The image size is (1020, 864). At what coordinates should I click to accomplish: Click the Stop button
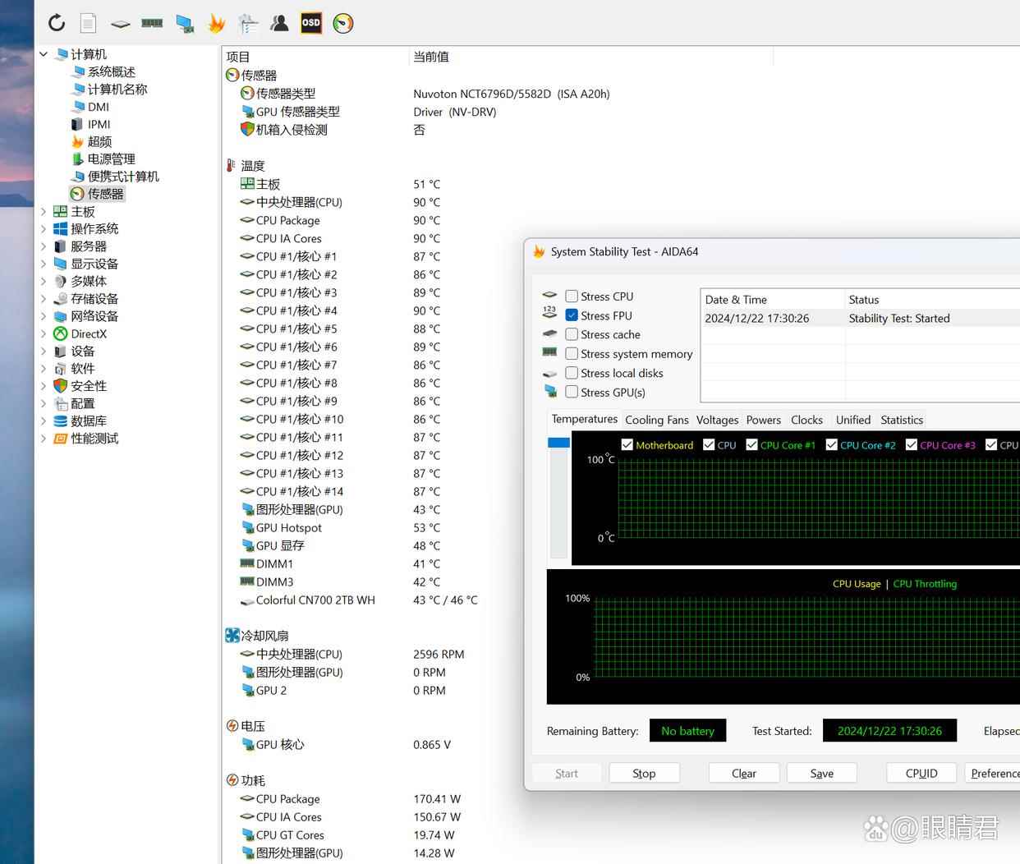[645, 774]
